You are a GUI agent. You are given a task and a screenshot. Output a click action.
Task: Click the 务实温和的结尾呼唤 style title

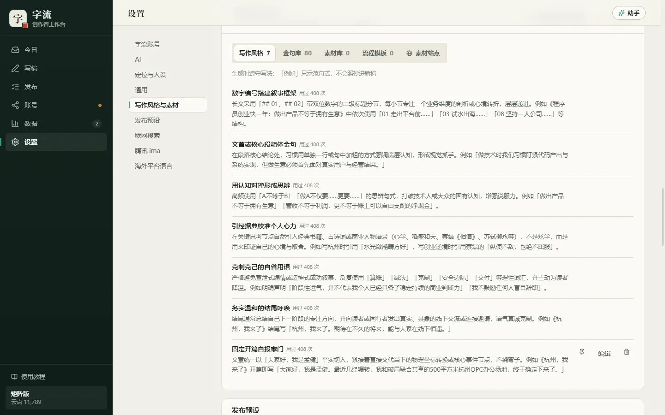click(x=261, y=308)
